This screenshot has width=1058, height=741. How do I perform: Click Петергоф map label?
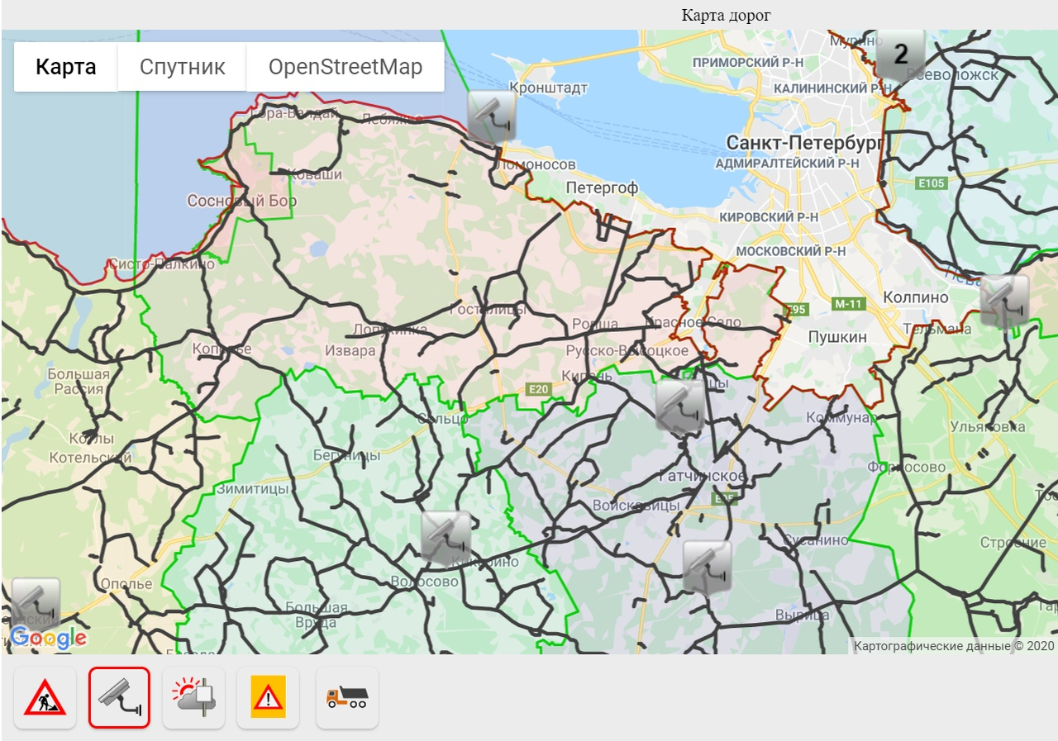click(x=602, y=188)
